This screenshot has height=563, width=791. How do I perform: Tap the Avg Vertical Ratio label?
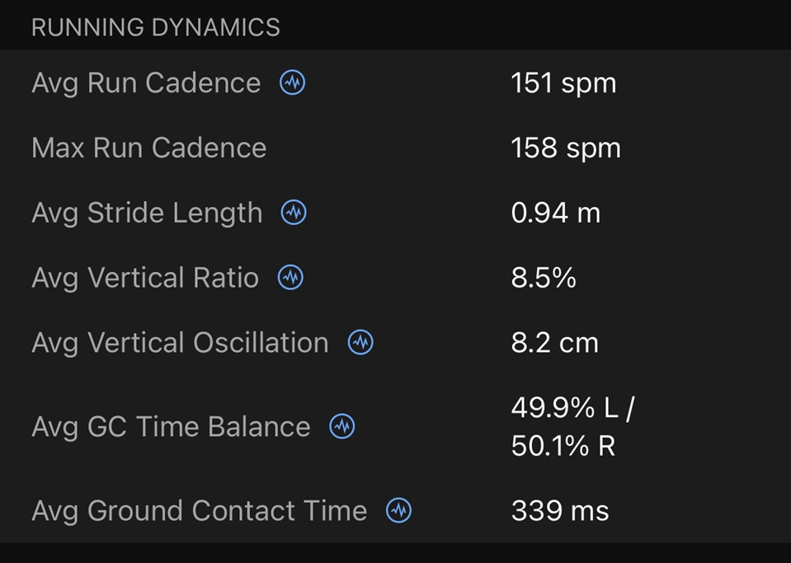click(145, 278)
